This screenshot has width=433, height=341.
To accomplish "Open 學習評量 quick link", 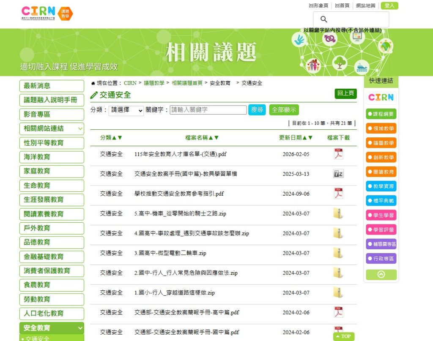I will (381, 229).
